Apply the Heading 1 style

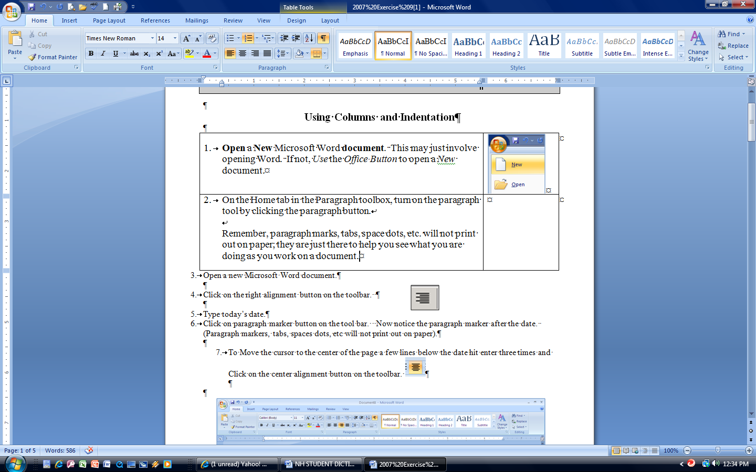(468, 46)
